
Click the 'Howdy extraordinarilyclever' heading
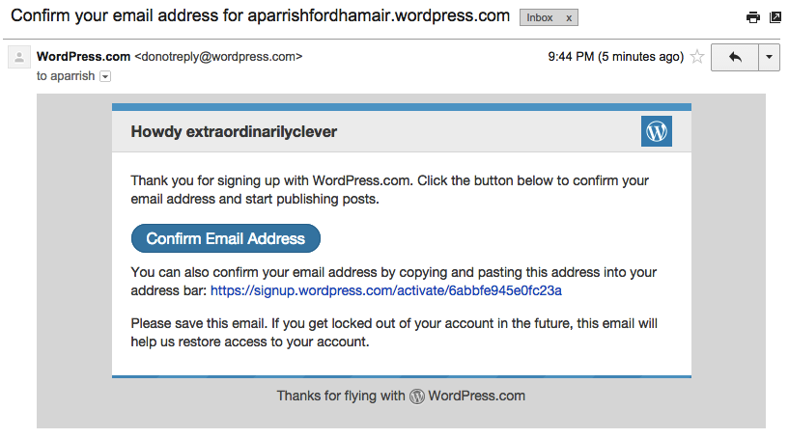click(234, 132)
